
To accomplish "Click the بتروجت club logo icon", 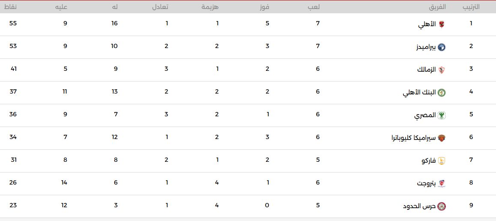I will coord(442,184).
